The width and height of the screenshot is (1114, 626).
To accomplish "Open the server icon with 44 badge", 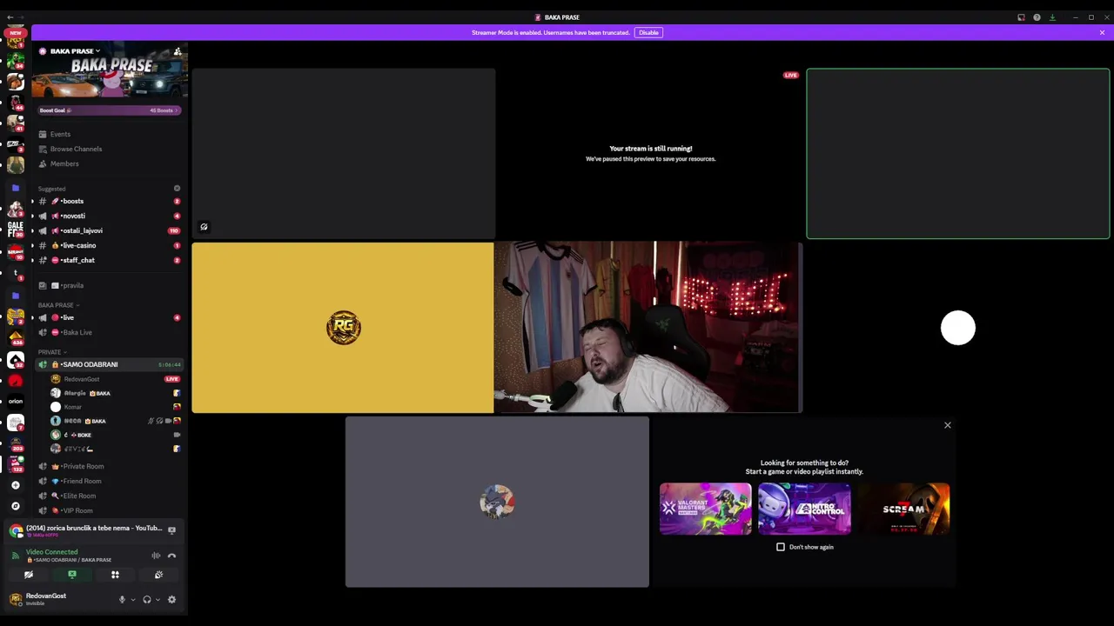I will (15, 103).
